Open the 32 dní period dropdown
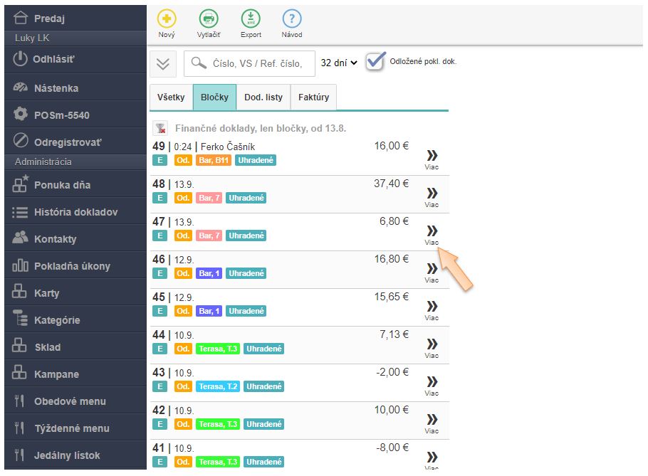This screenshot has height=476, width=648. [339, 63]
